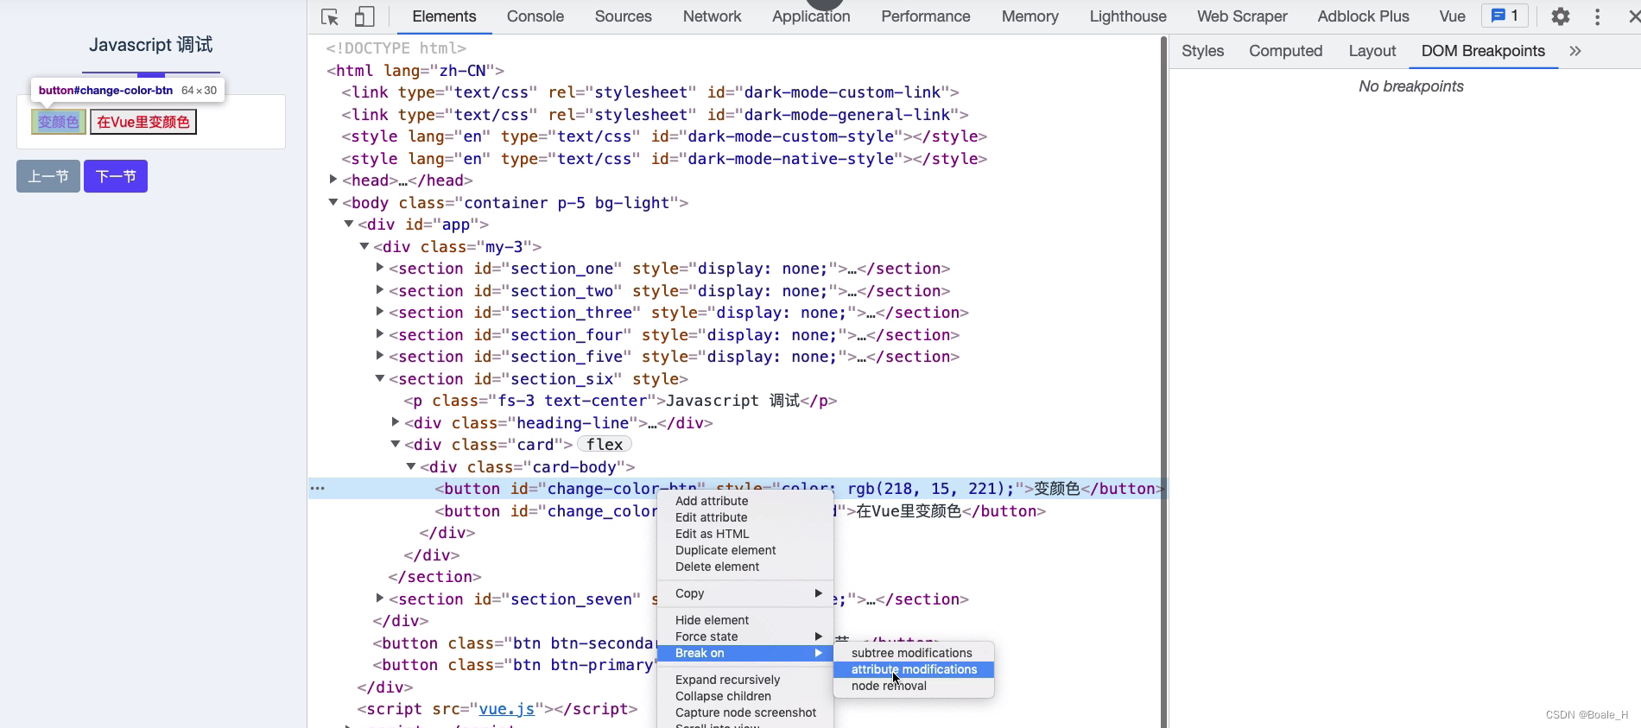Collapse the div id="app" node
This screenshot has height=728, width=1641.
349,224
